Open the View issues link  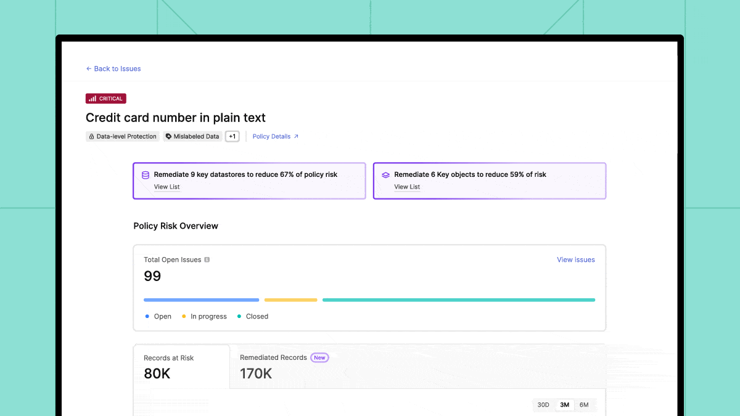(x=576, y=260)
